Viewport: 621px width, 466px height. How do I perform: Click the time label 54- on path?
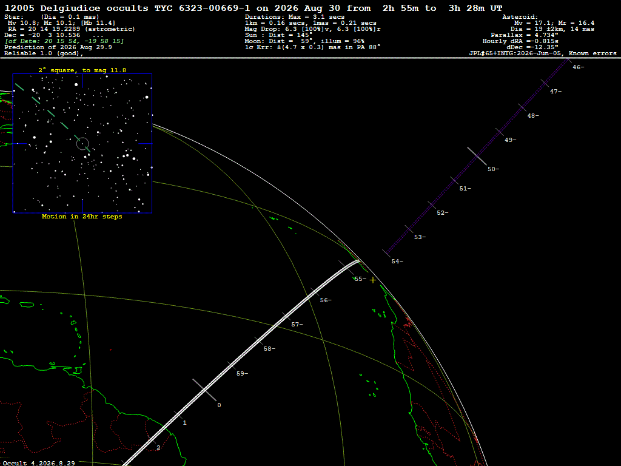pos(397,262)
